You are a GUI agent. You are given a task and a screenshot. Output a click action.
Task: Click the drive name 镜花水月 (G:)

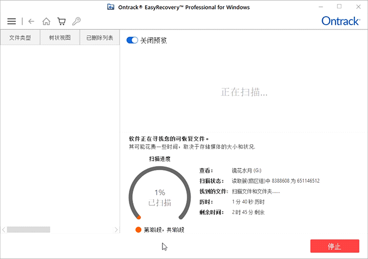[x=247, y=171]
